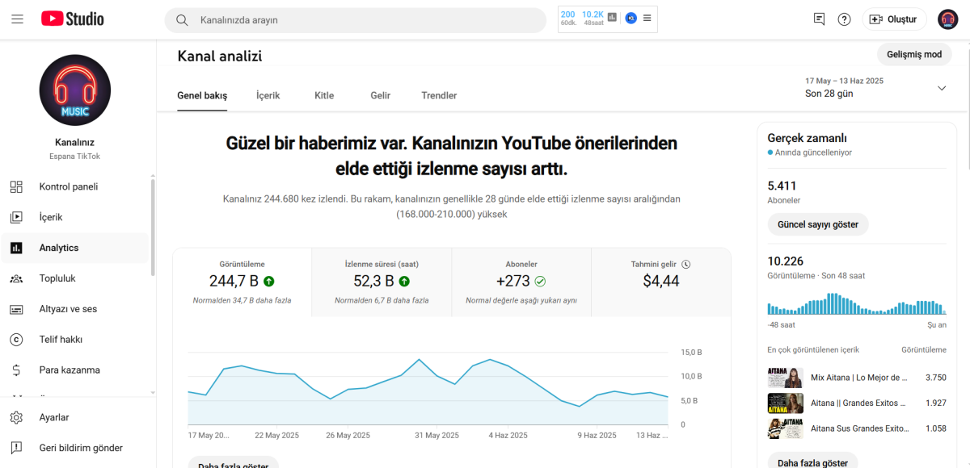This screenshot has height=468, width=970.
Task: Switch to the Trendler tab
Action: coord(439,96)
